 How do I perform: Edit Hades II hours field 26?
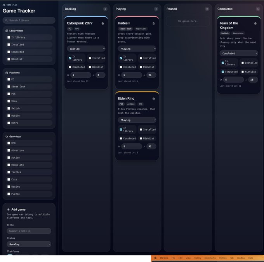pyautogui.click(x=151, y=75)
